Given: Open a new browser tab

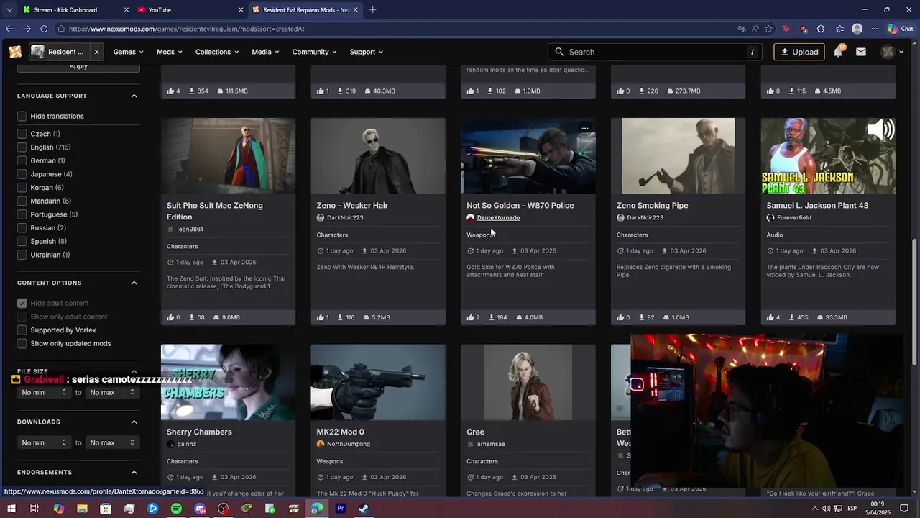Looking at the screenshot, I should [372, 10].
